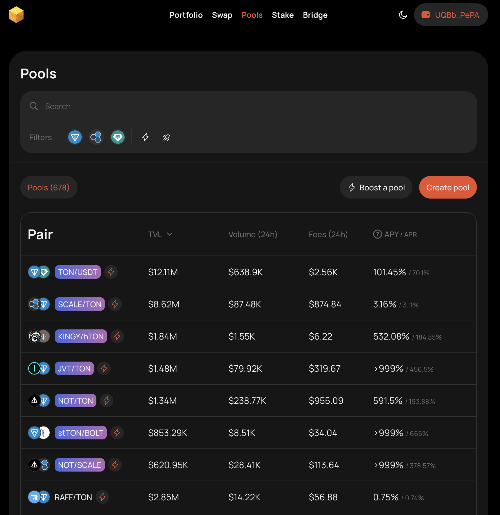Filter pools by USDT token

(x=118, y=137)
